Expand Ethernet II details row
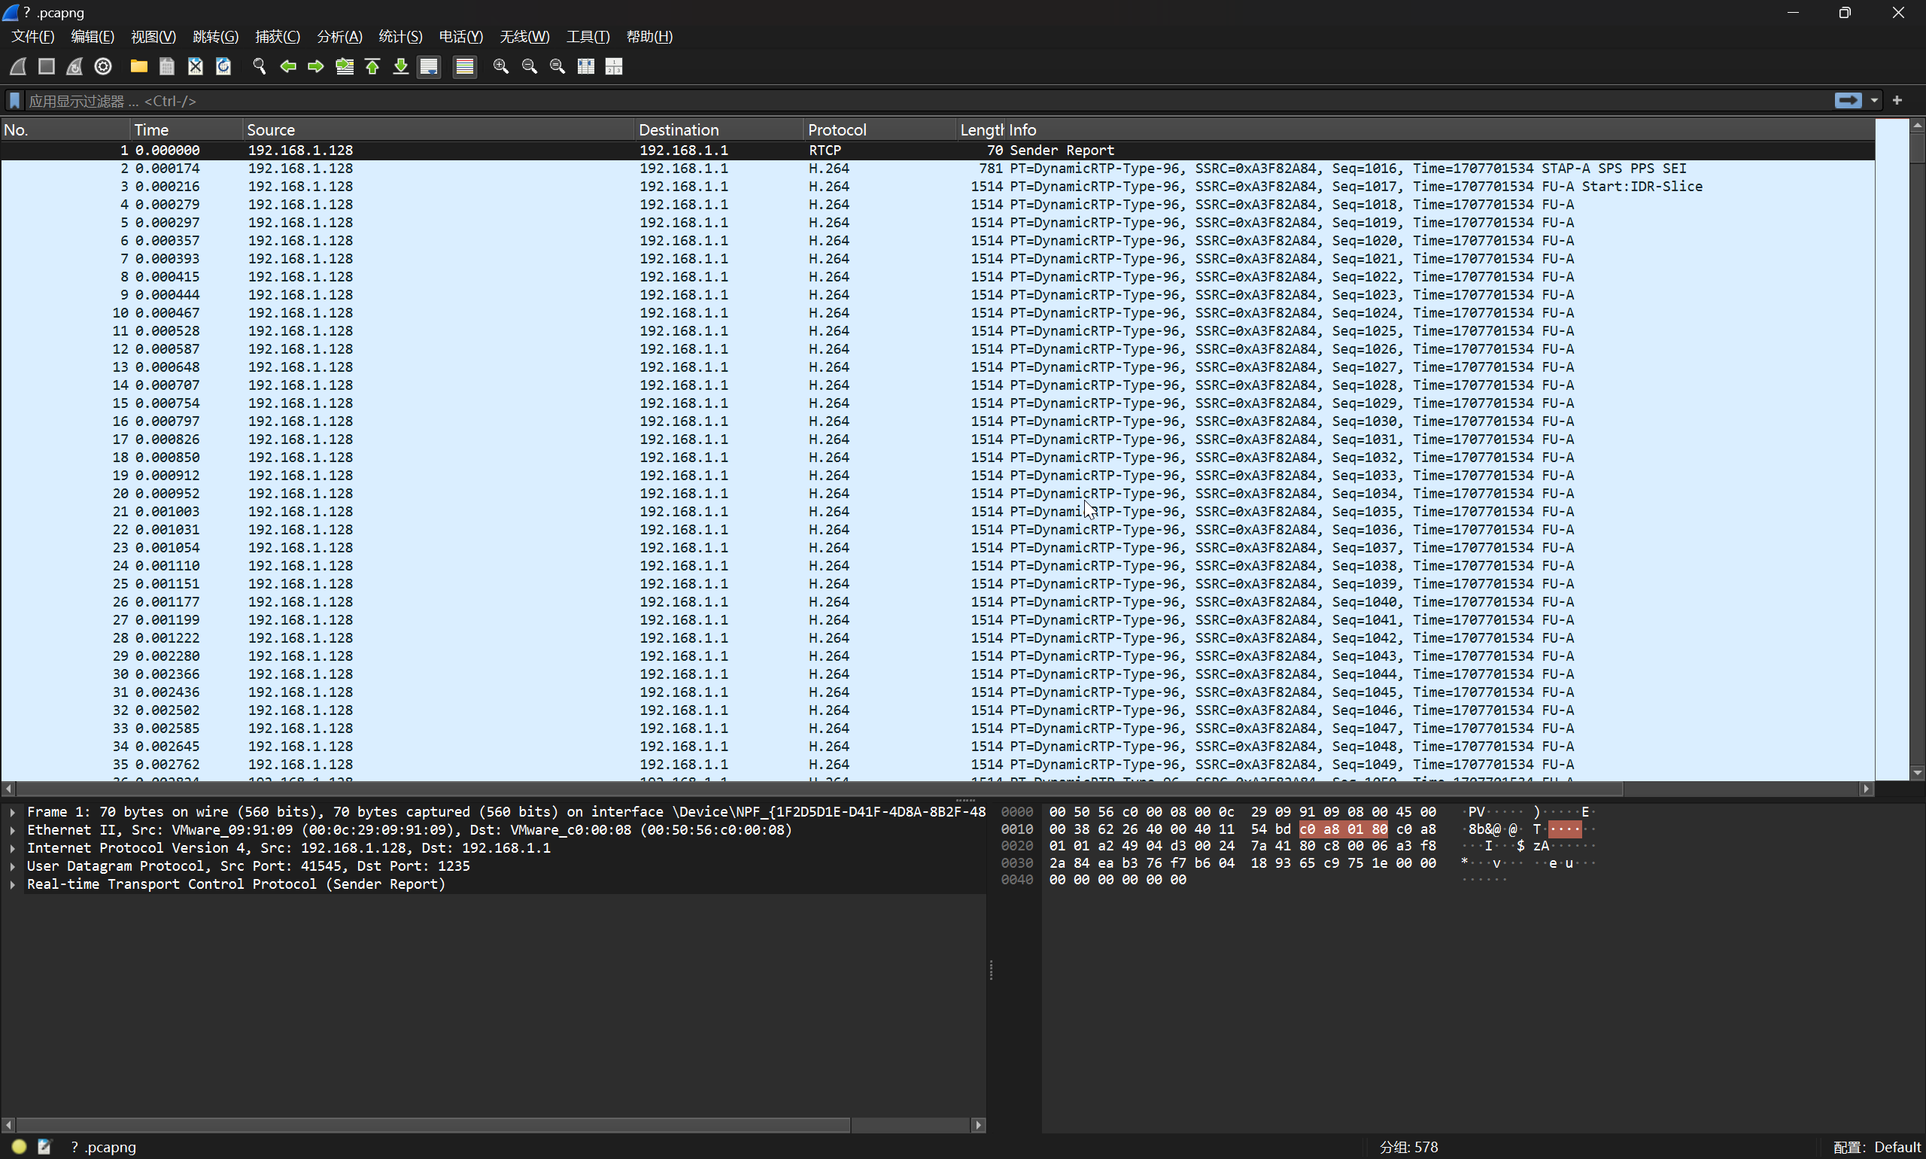The width and height of the screenshot is (1926, 1159). [x=13, y=830]
